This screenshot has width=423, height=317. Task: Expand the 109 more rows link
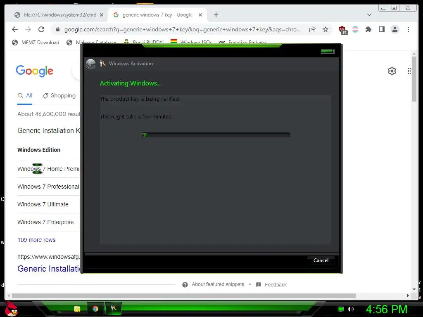coord(36,240)
